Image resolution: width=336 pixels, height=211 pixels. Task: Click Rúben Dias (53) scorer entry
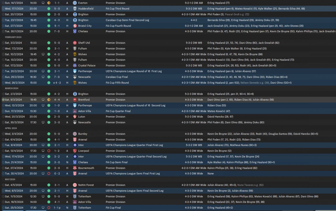pyautogui.click(x=217, y=105)
